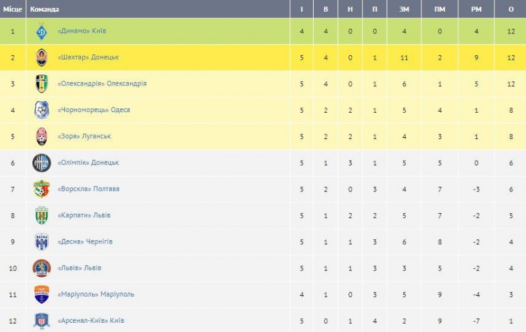
Task: Open the «Зоря» Луганськ team link
Action: point(84,136)
